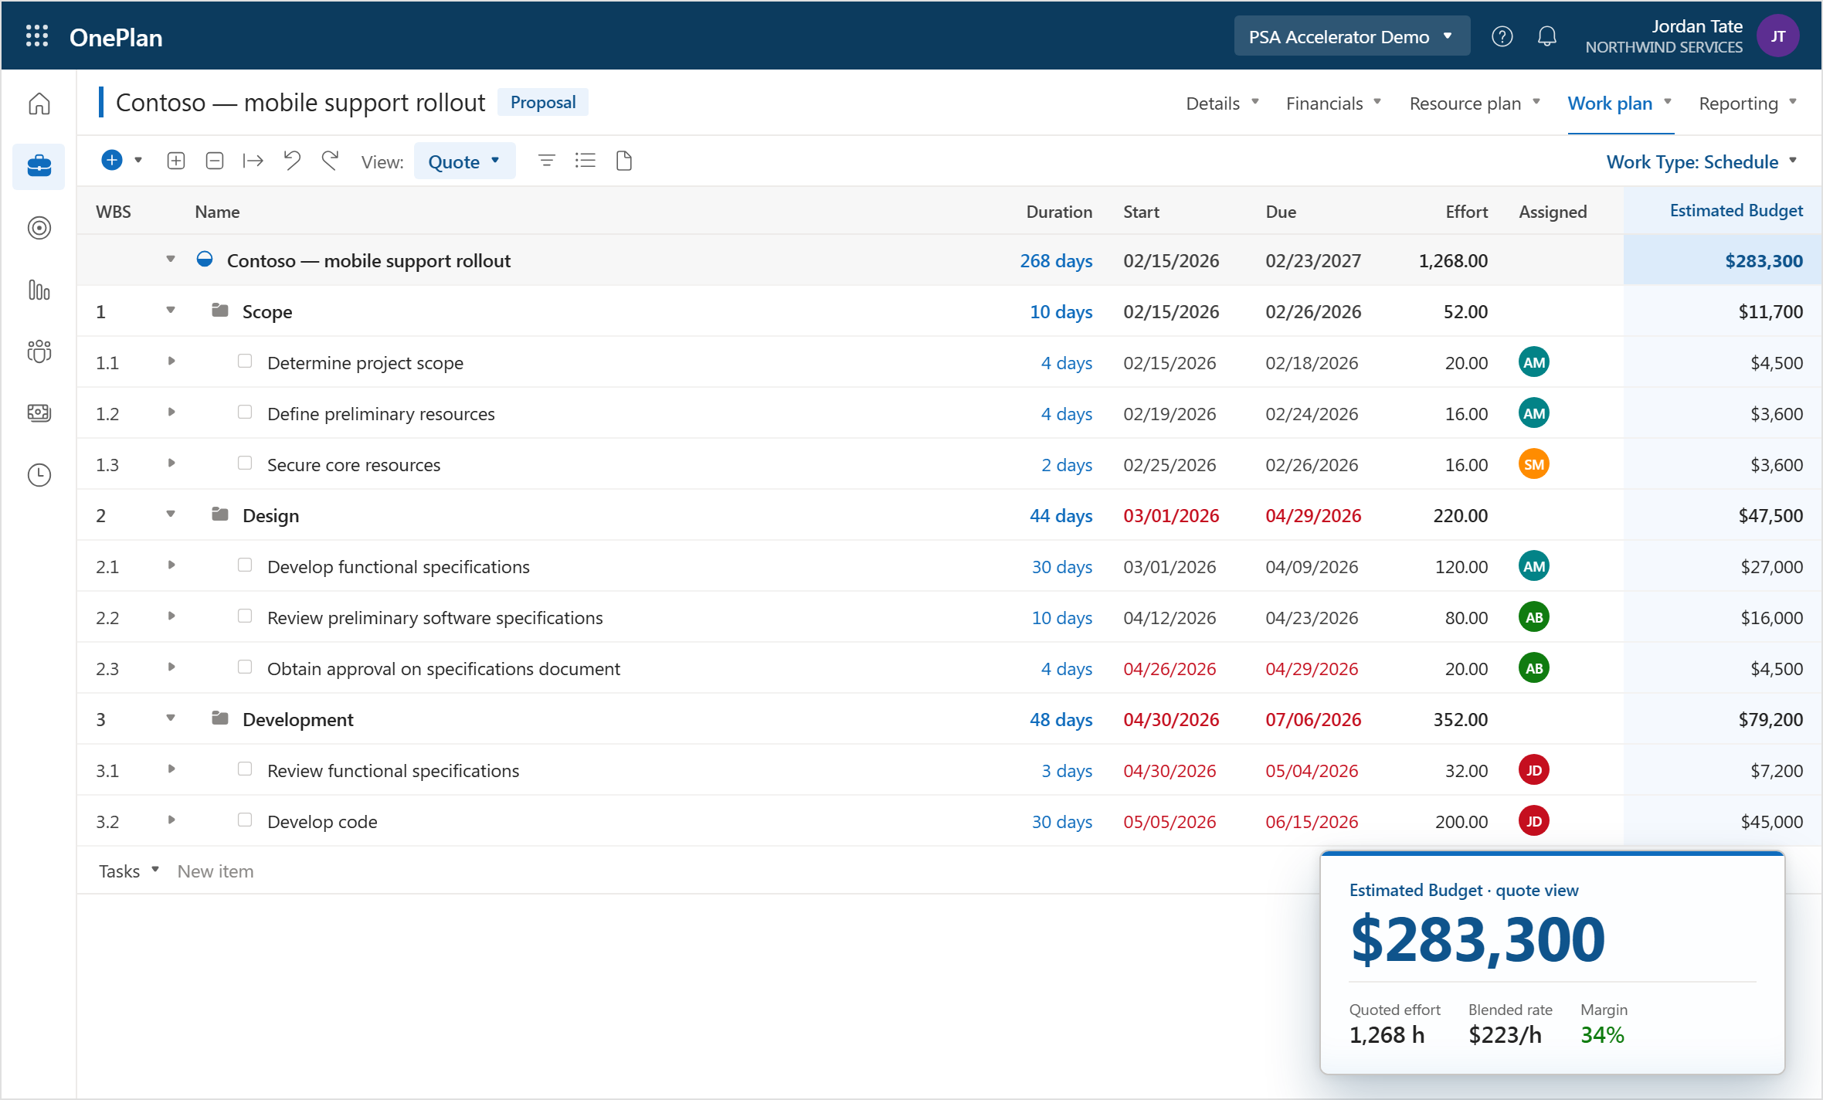Open the filter lines icon
The height and width of the screenshot is (1100, 1823).
tap(547, 161)
